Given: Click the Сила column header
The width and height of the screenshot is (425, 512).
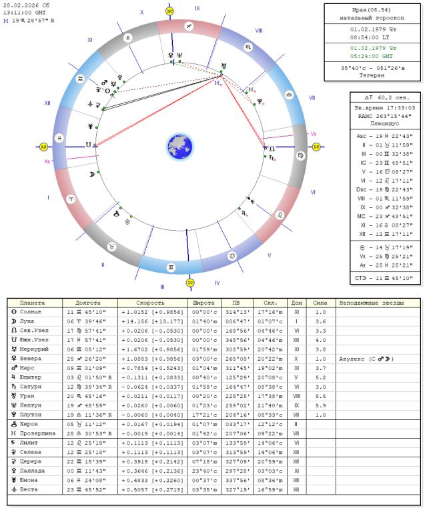Looking at the screenshot, I should point(320,303).
